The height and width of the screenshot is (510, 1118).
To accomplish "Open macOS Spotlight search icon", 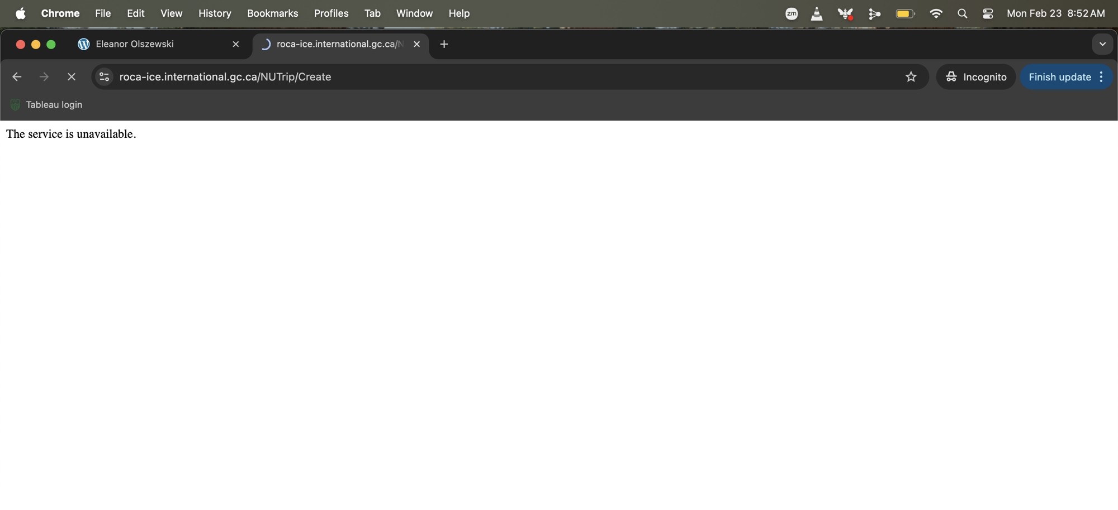I will pos(962,13).
